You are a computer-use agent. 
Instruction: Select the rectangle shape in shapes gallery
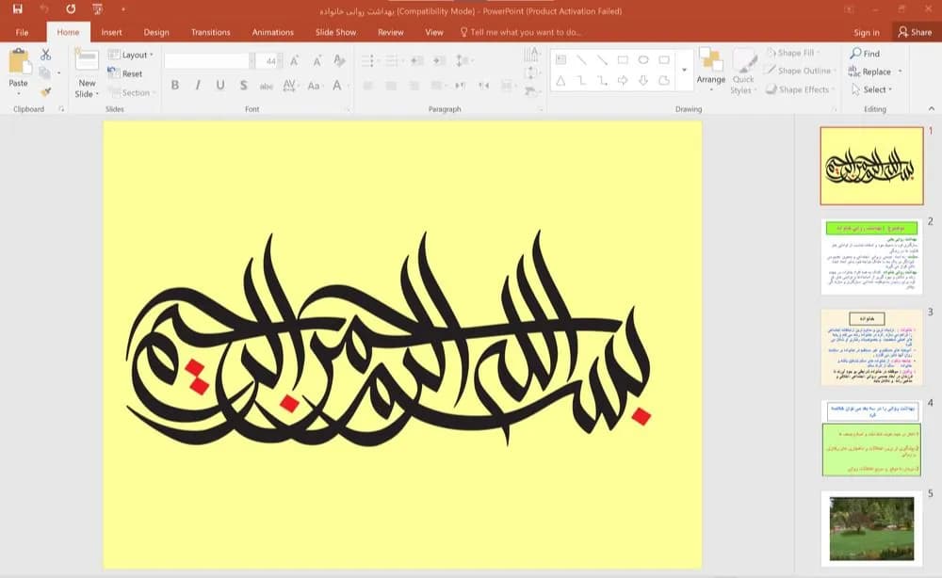623,59
